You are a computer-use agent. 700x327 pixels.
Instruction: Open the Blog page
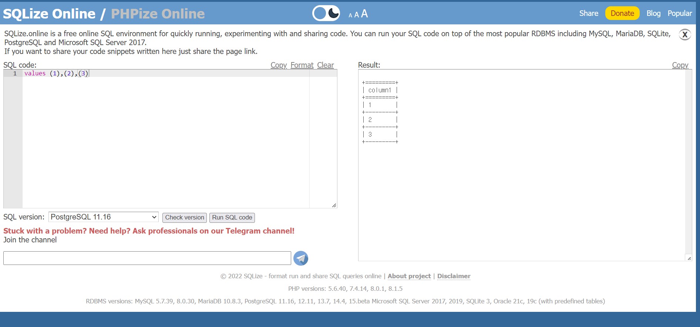tap(653, 13)
